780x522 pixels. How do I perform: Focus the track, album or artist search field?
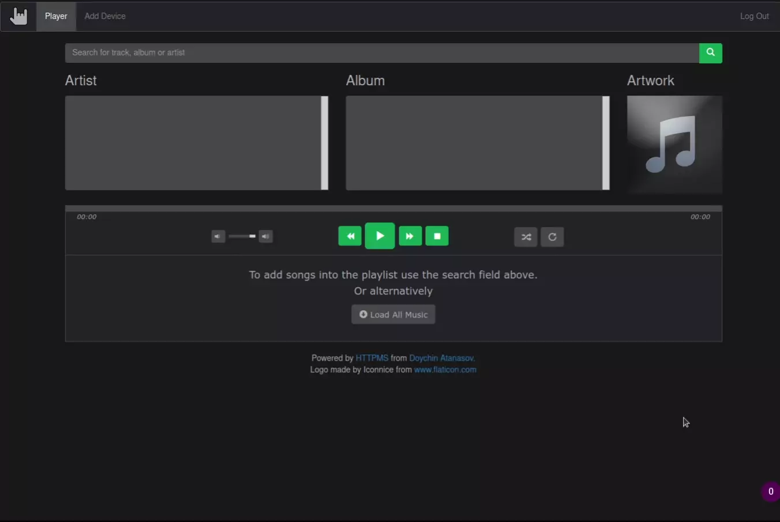[x=382, y=52]
